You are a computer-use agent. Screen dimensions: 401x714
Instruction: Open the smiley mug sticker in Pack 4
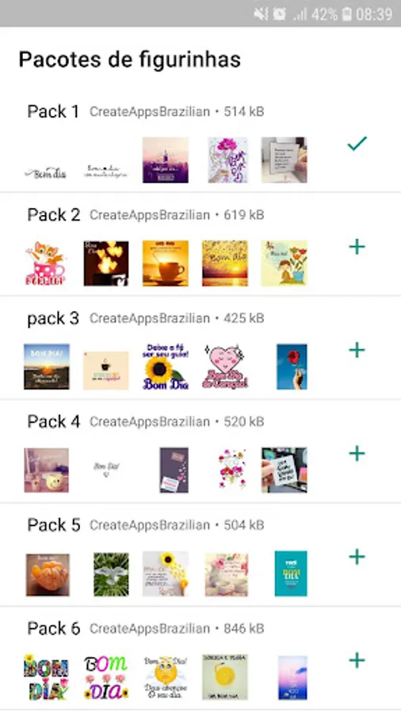[47, 470]
